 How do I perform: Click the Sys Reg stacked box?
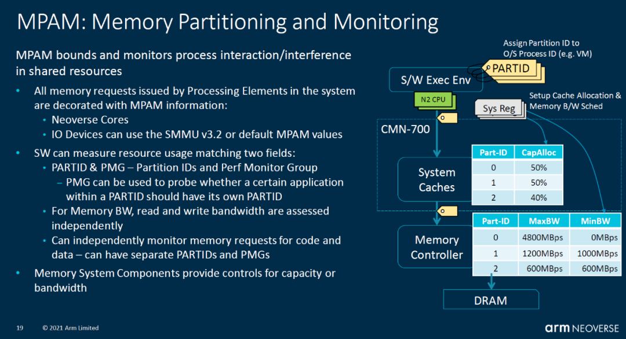tap(500, 109)
